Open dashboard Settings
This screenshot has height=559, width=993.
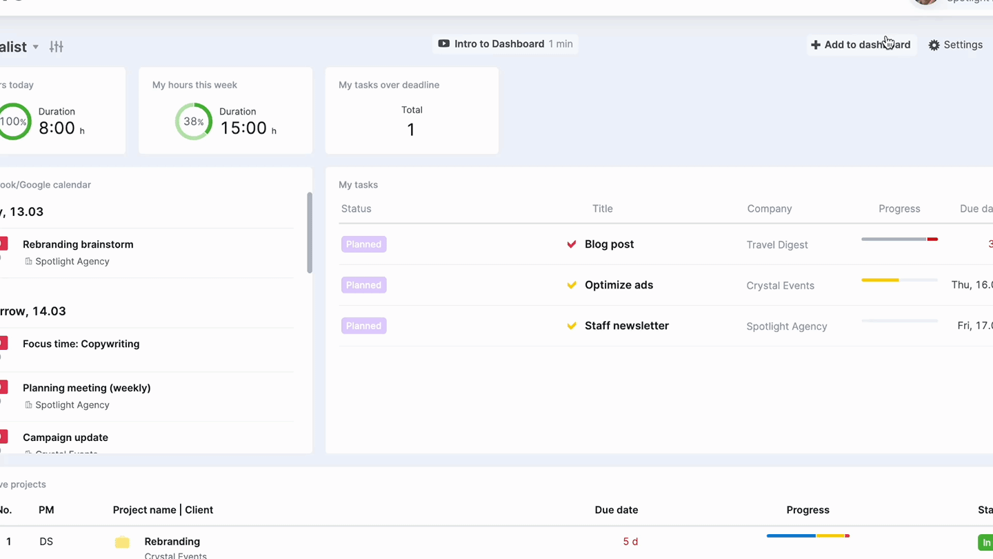[955, 45]
